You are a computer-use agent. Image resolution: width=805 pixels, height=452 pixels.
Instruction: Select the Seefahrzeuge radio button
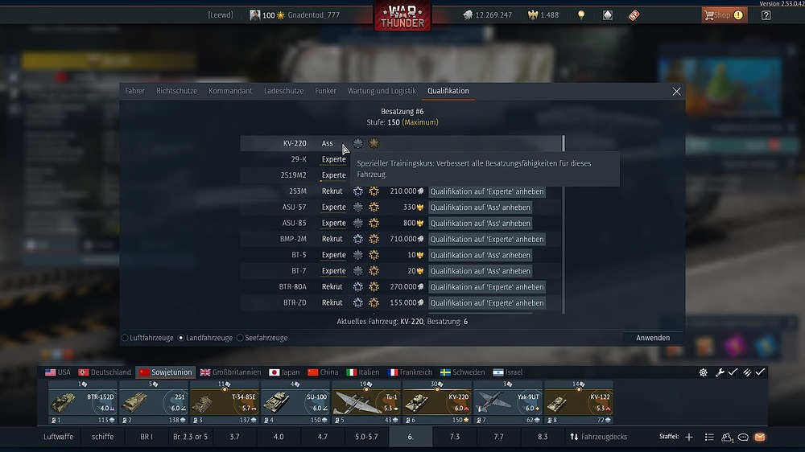[240, 338]
